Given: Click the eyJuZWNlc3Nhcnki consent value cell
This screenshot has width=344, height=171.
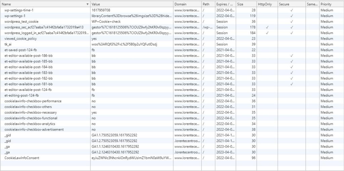Looking at the screenshot, I should click(132, 158).
